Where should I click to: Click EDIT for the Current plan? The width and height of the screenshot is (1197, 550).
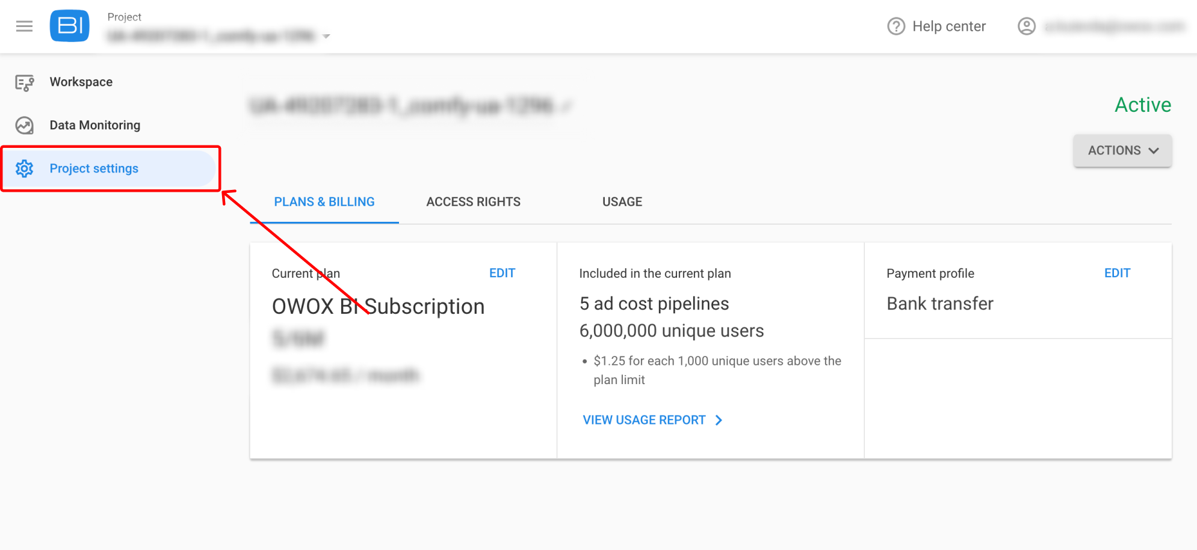tap(503, 273)
